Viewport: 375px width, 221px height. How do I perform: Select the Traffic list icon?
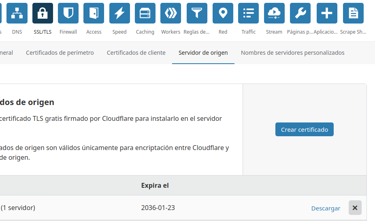click(x=248, y=13)
